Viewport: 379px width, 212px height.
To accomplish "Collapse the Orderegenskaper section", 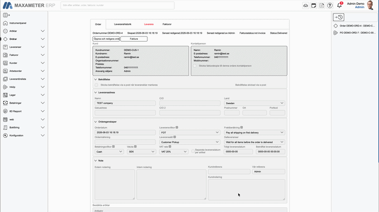I will (x=96, y=122).
